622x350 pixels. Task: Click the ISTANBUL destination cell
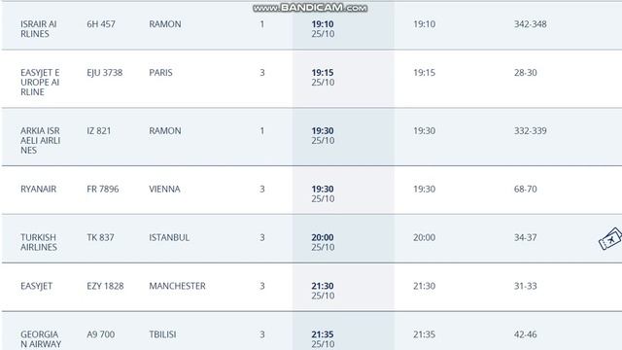[x=169, y=237]
